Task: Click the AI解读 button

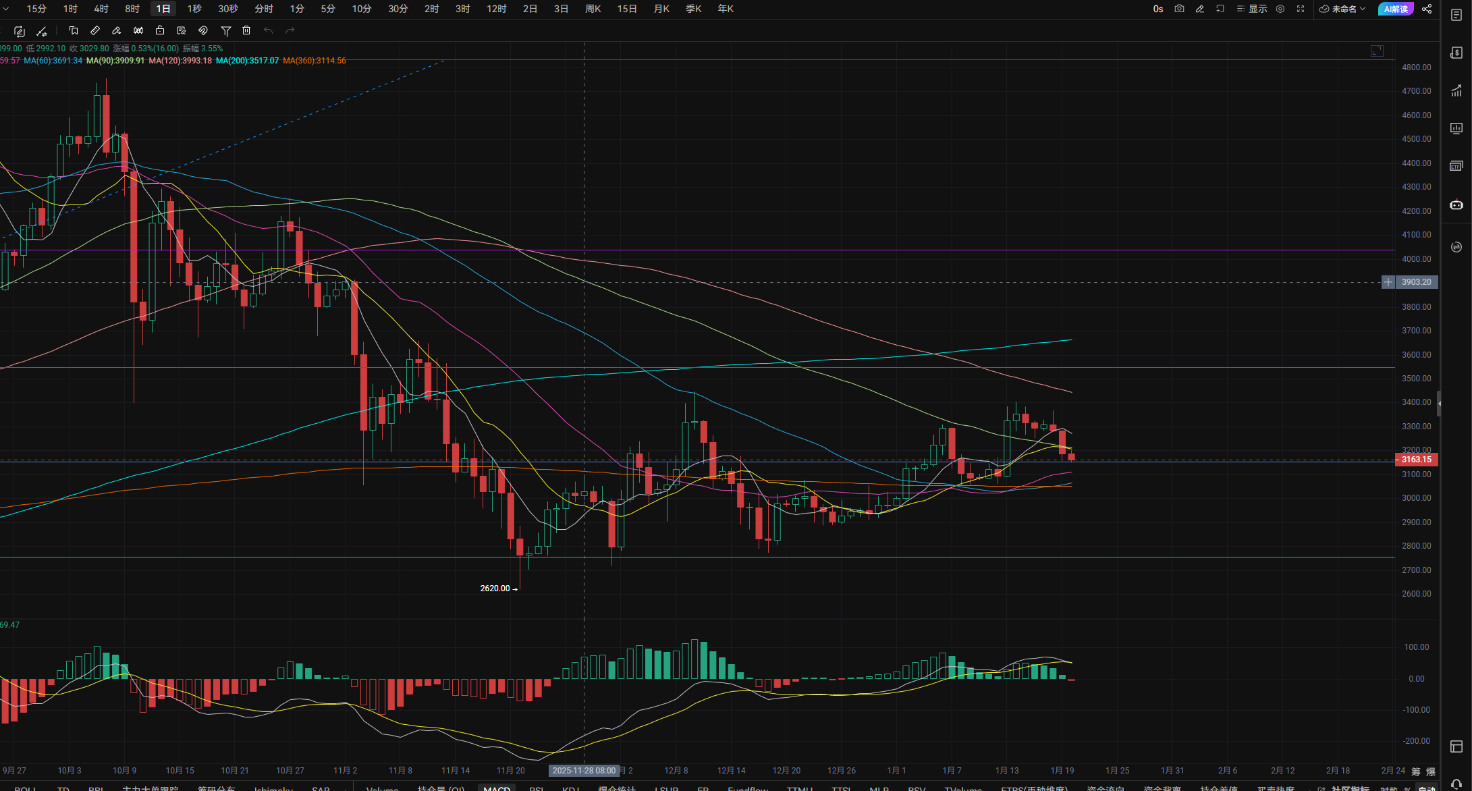Action: pyautogui.click(x=1395, y=9)
